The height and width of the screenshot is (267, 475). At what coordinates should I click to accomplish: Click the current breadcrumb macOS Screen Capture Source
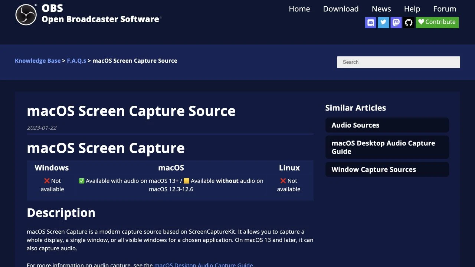point(135,61)
